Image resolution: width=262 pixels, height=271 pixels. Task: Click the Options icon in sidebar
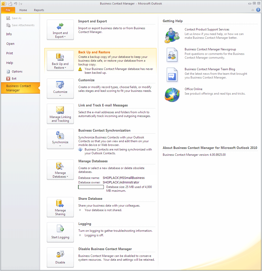[x=8, y=71]
